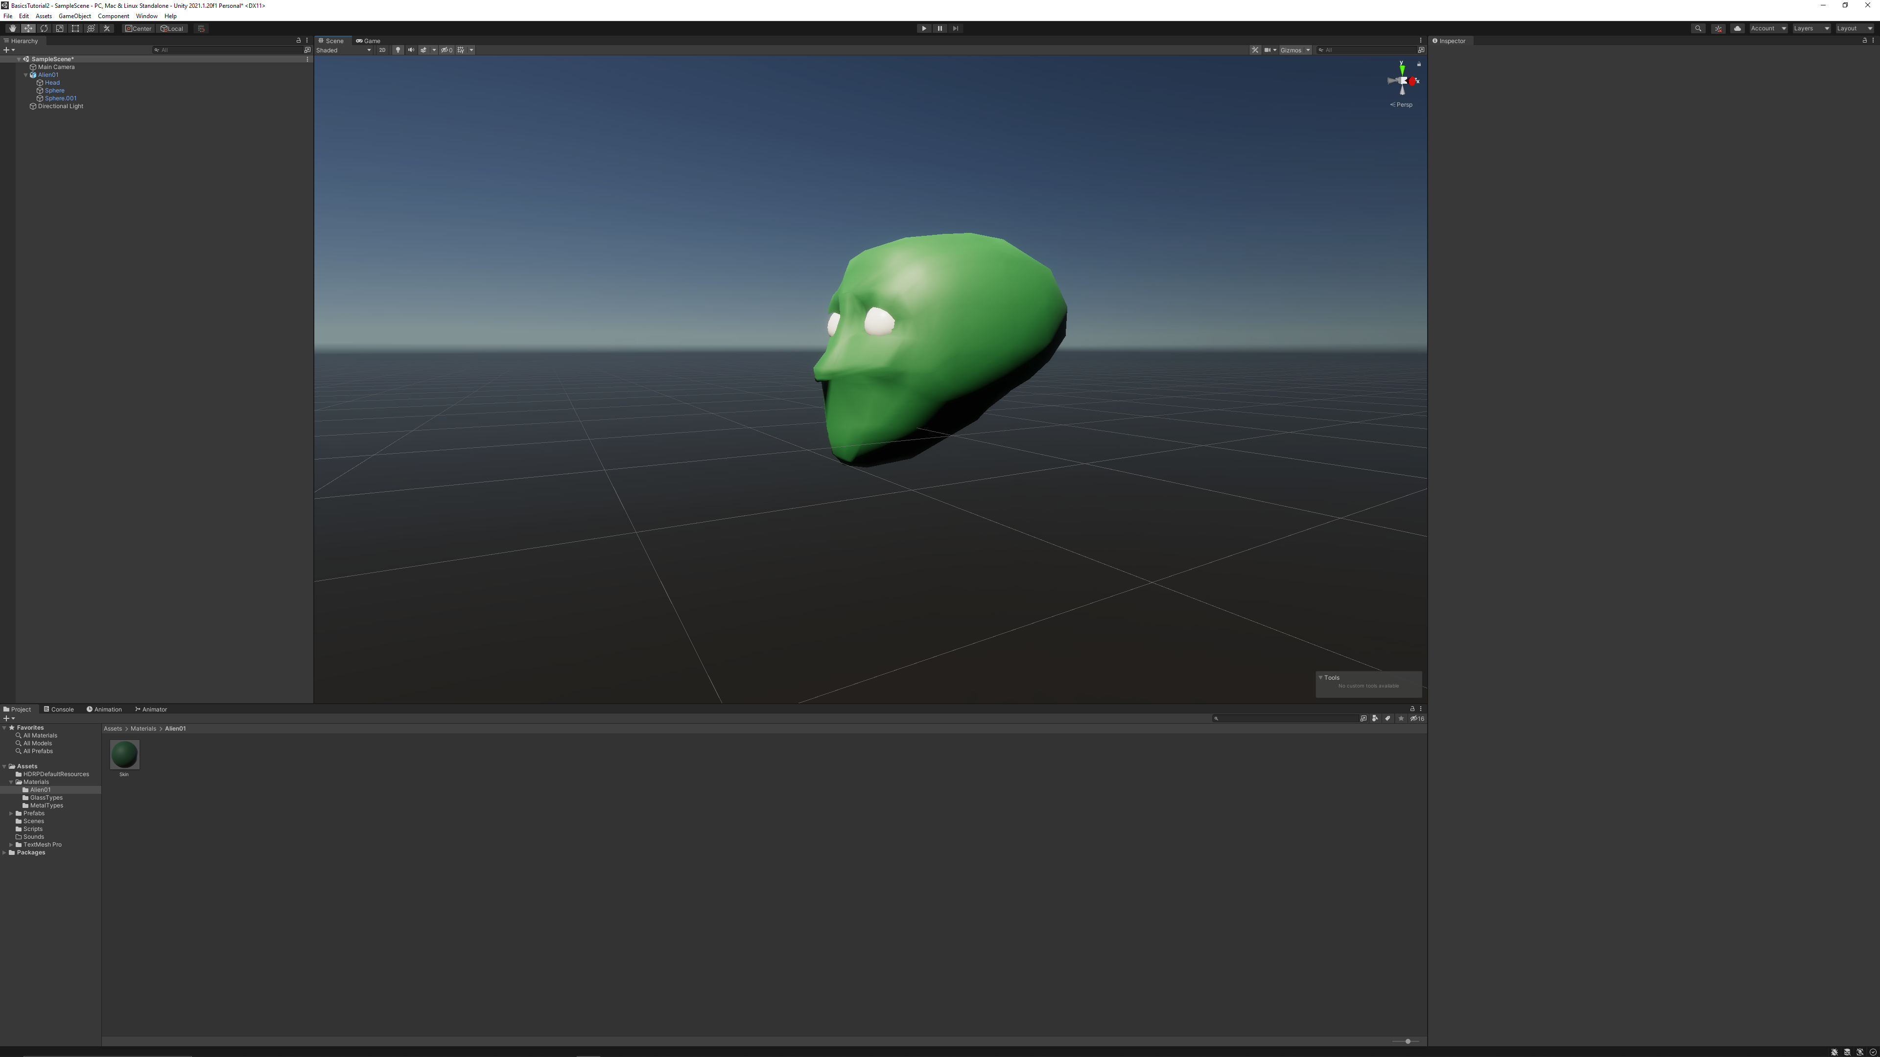Open grid settings dropdown arrow
Screen dimensions: 1880x1057
click(471, 50)
